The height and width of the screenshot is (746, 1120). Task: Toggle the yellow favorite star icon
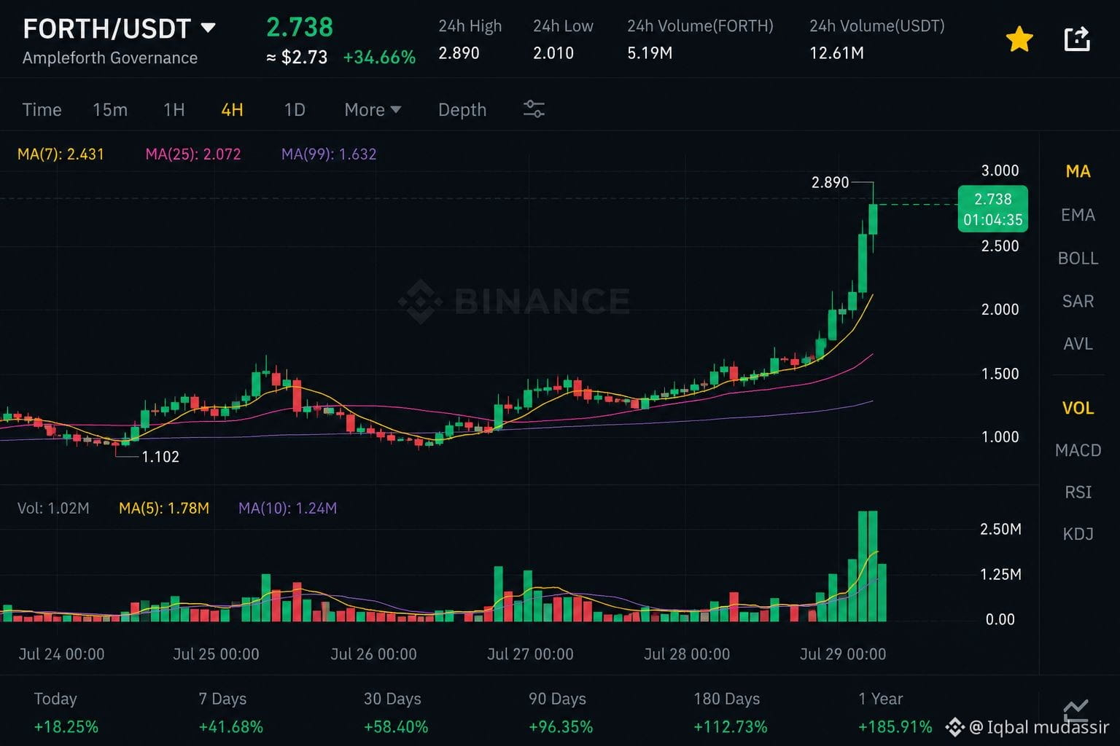click(x=1019, y=39)
